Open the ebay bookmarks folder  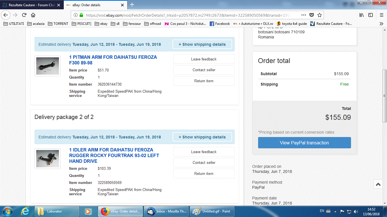pos(101,24)
